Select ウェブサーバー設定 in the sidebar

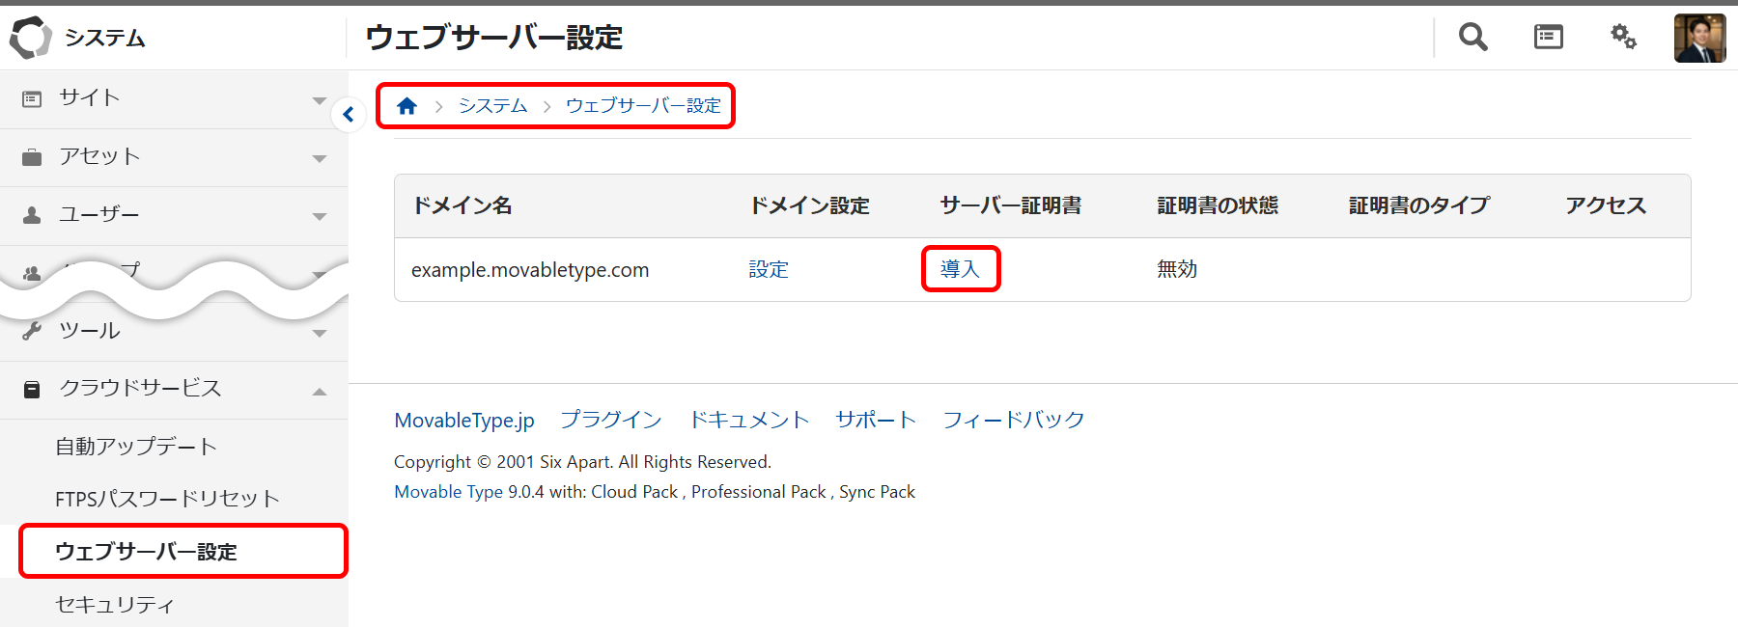click(x=146, y=552)
